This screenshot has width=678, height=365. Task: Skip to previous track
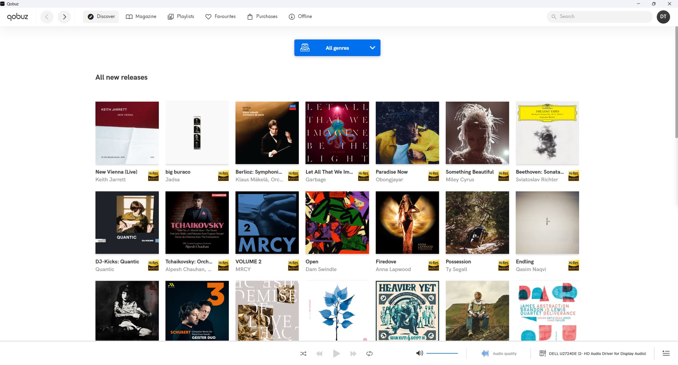319,353
